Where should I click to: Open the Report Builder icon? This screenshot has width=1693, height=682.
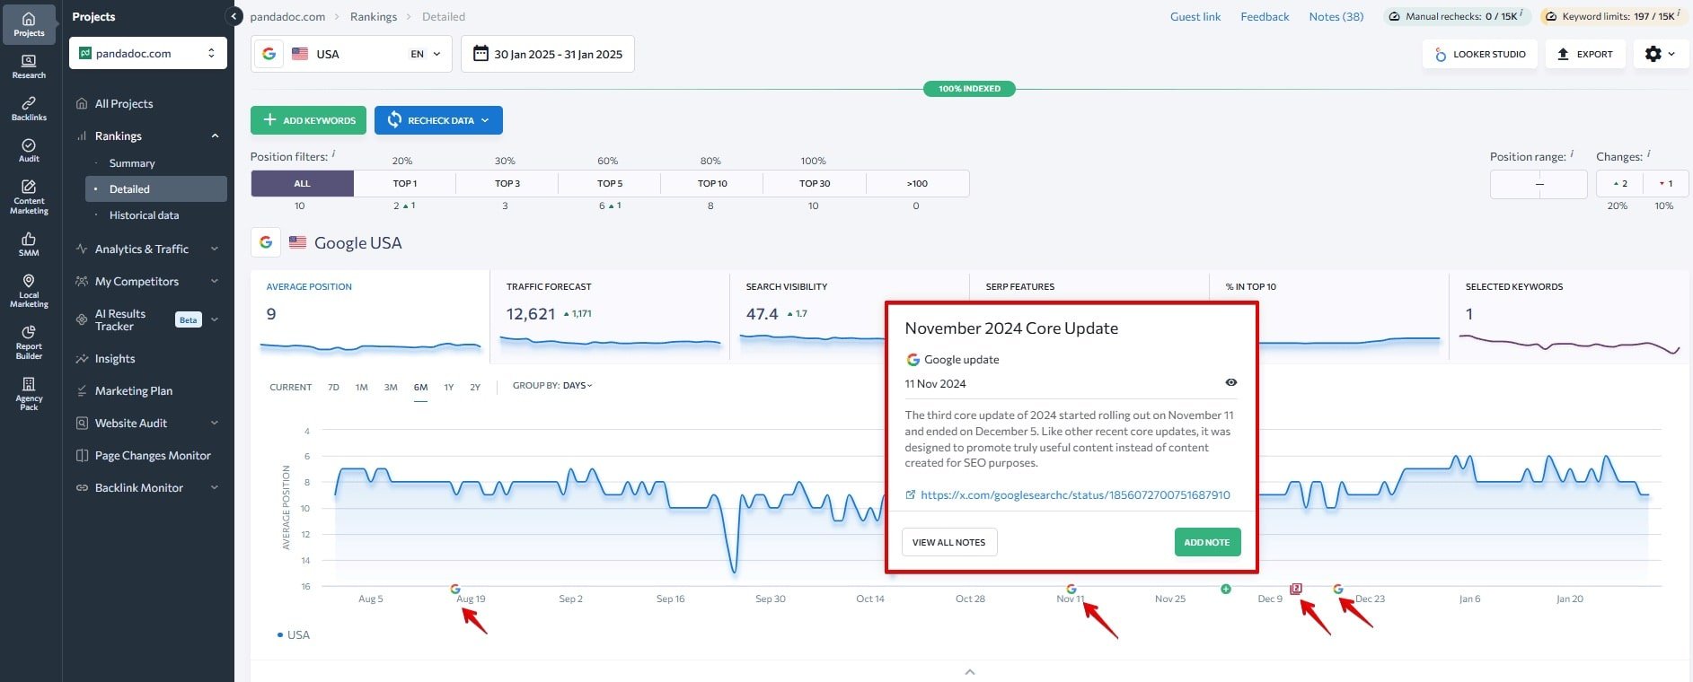tap(29, 332)
